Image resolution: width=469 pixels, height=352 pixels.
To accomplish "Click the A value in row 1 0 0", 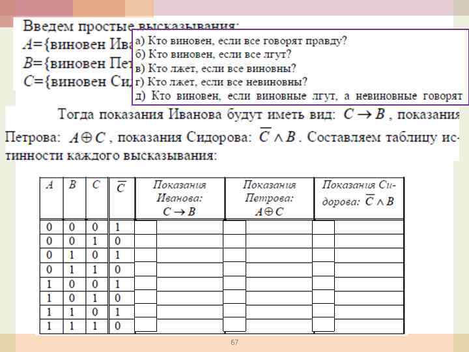I will click(50, 284).
